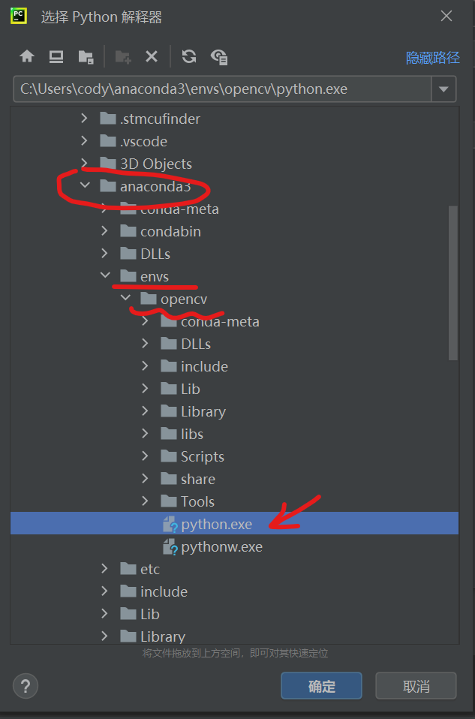This screenshot has width=475, height=719.
Task: Open the help question mark button
Action: (x=26, y=686)
